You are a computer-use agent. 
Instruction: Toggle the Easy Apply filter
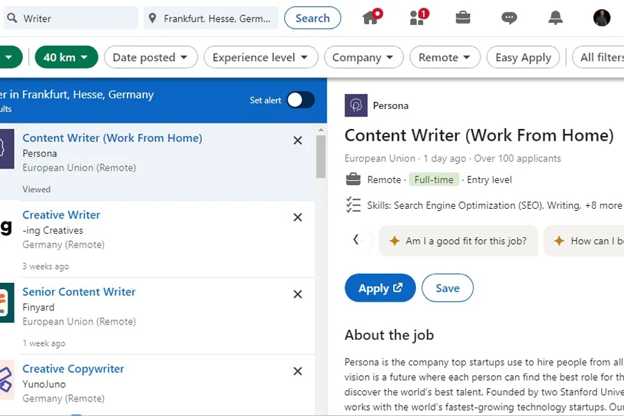(523, 58)
